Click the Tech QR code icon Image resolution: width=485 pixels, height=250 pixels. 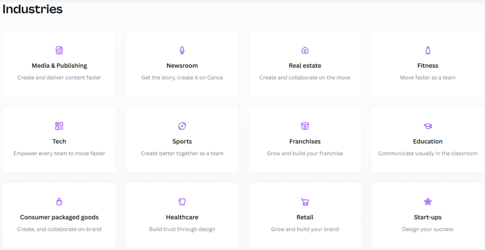tap(59, 126)
